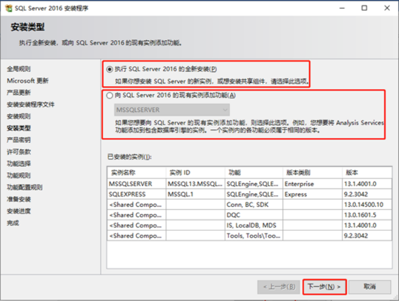This screenshot has height=301, width=399.
Task: Click the DQC feature cell
Action: click(254, 215)
